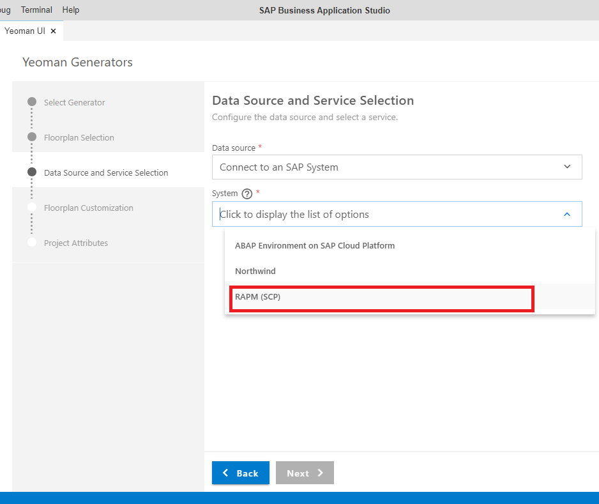Click the Next button

pos(305,473)
